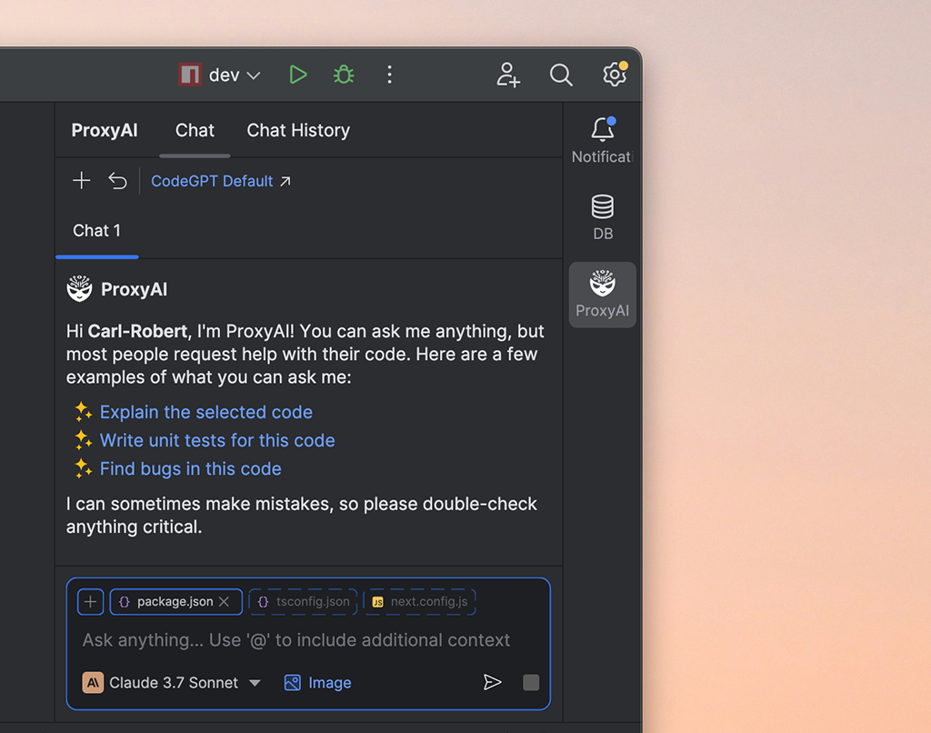
Task: Open the three-dot more actions menu
Action: pyautogui.click(x=389, y=75)
